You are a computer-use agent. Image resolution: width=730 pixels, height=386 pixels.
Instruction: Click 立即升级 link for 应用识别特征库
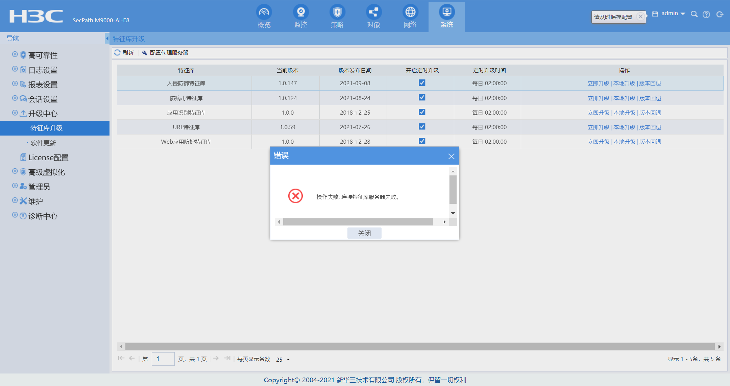click(x=598, y=113)
